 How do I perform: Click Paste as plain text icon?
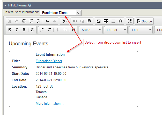tap(31, 21)
